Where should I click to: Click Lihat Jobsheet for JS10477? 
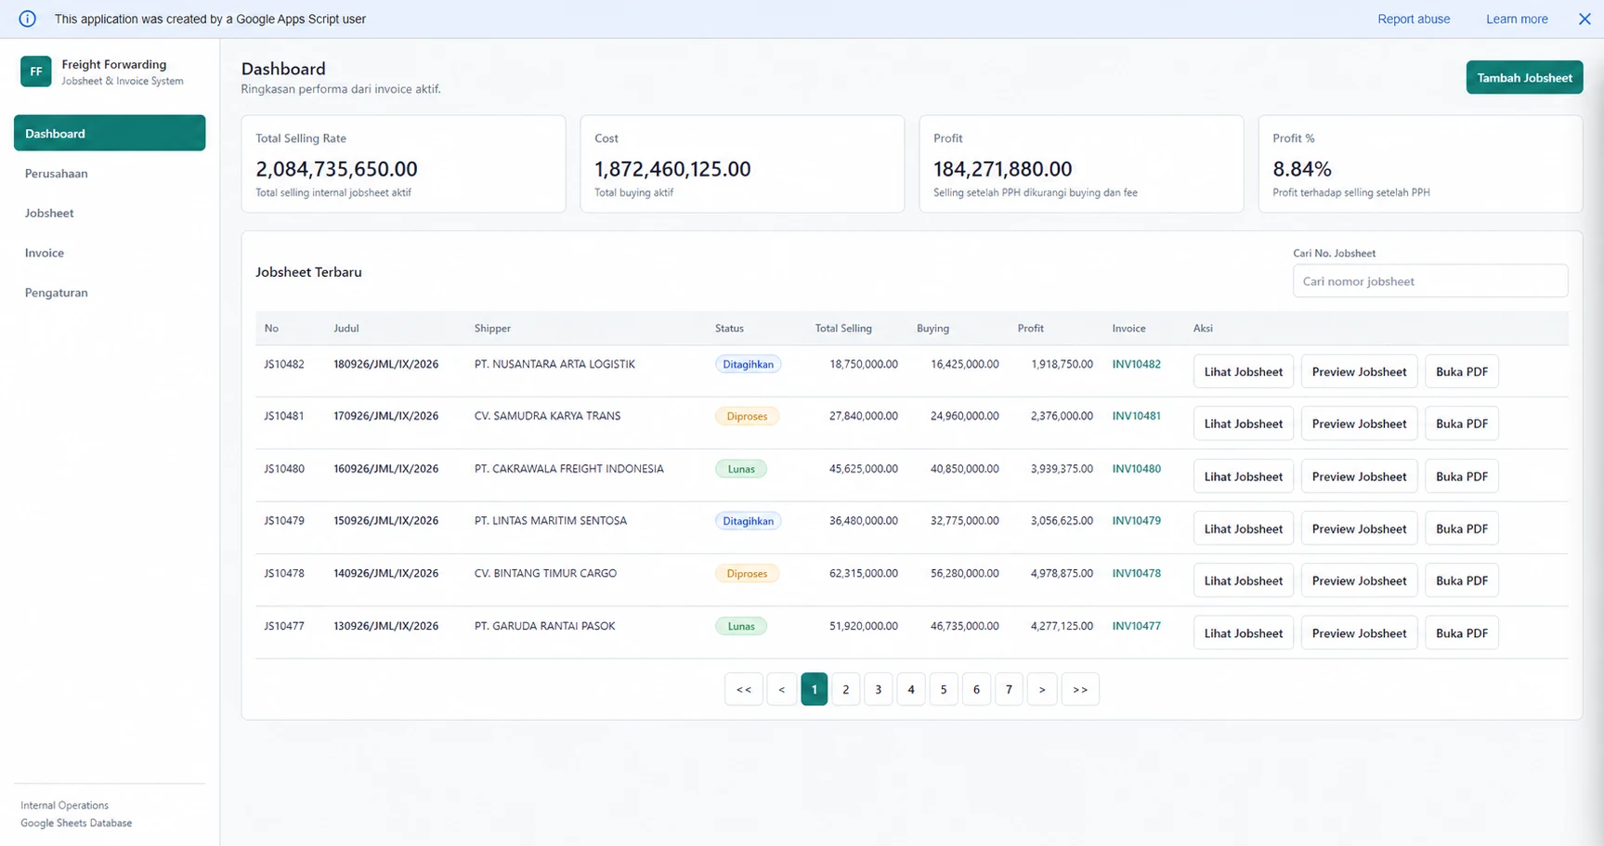coord(1243,633)
